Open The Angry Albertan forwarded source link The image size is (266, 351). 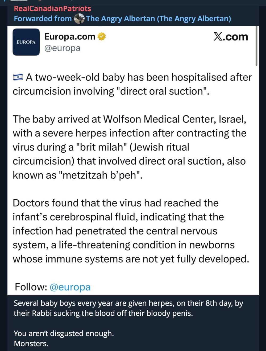click(158, 19)
